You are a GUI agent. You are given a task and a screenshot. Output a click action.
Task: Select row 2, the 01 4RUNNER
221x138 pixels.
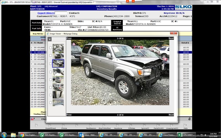click(x=38, y=50)
